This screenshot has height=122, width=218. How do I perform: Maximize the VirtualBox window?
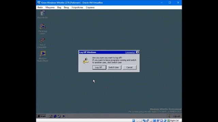(x=170, y=3)
